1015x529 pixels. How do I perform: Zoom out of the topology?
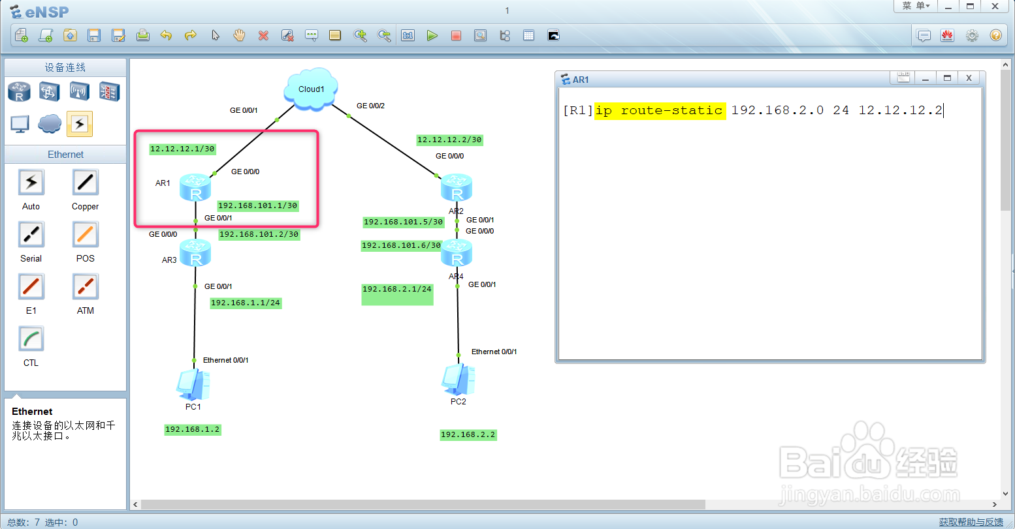point(384,35)
